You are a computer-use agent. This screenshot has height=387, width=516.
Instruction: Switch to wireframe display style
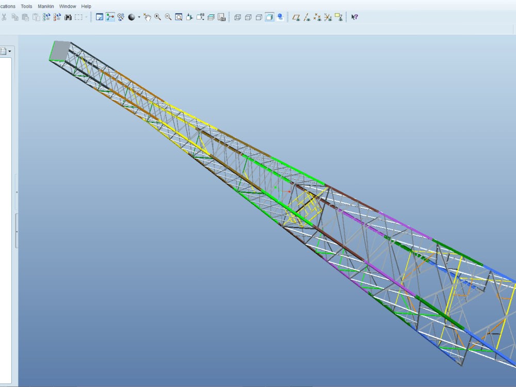click(237, 17)
